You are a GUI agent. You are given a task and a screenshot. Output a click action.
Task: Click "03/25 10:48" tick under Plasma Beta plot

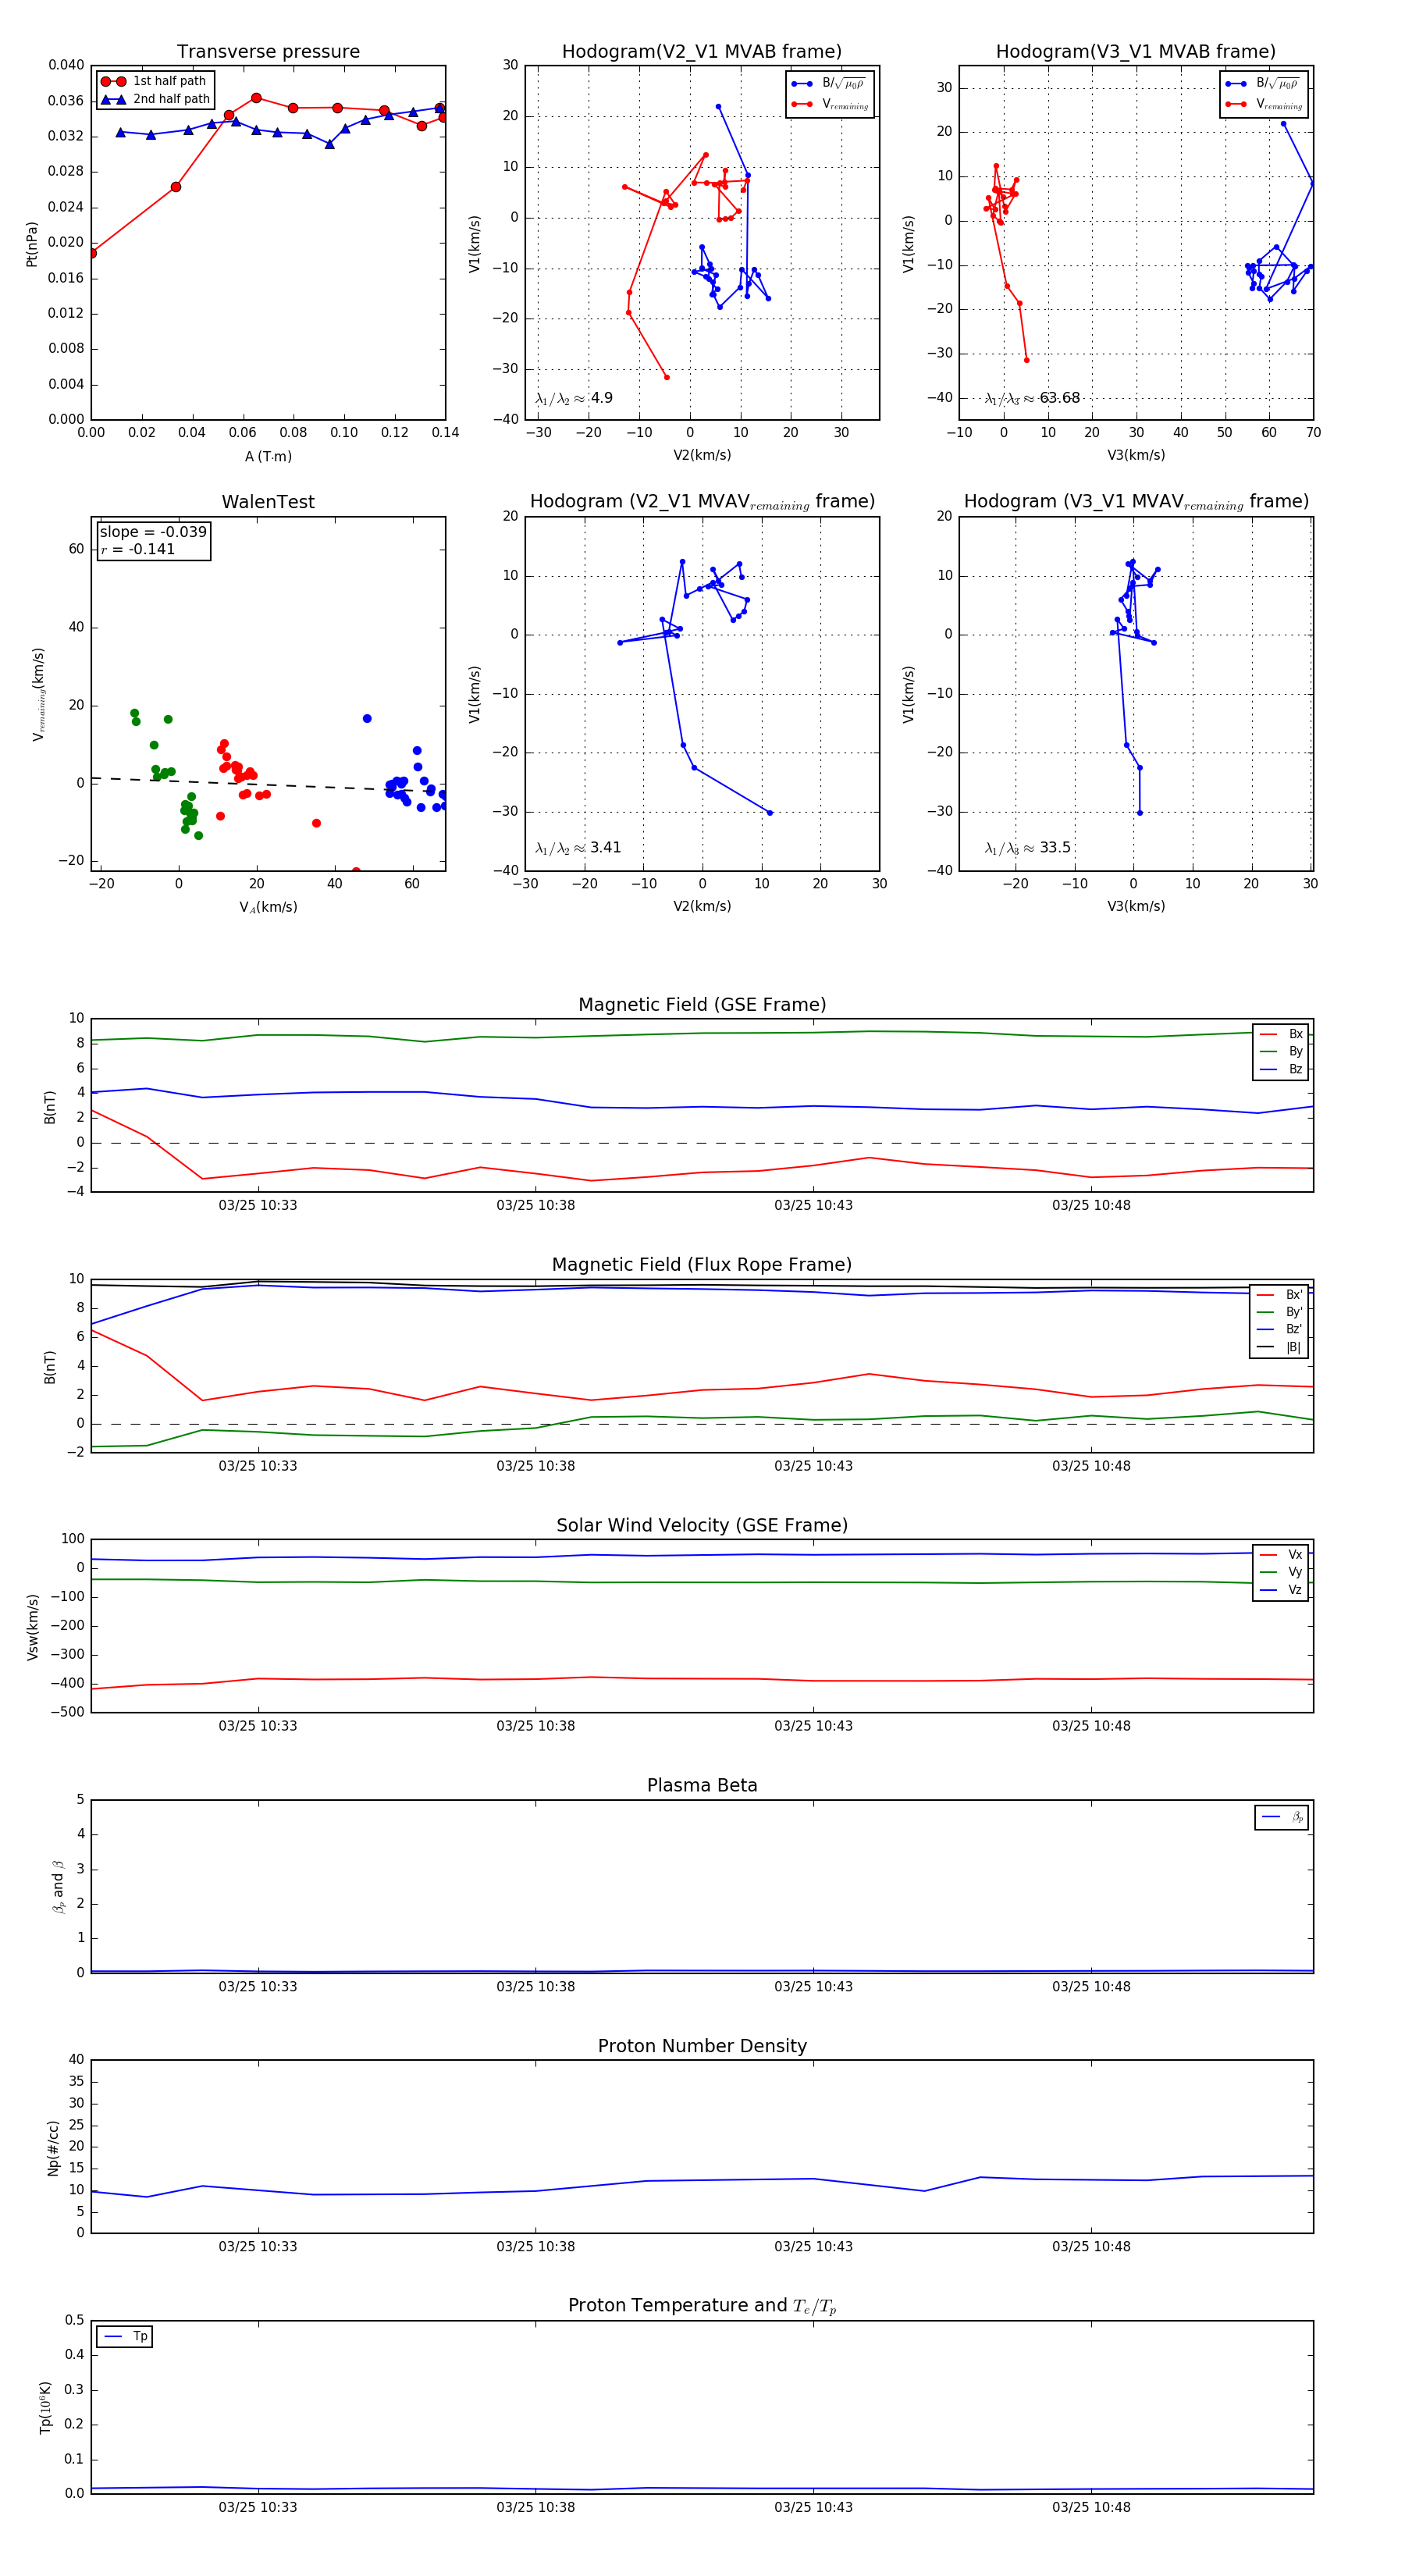[x=1091, y=1986]
